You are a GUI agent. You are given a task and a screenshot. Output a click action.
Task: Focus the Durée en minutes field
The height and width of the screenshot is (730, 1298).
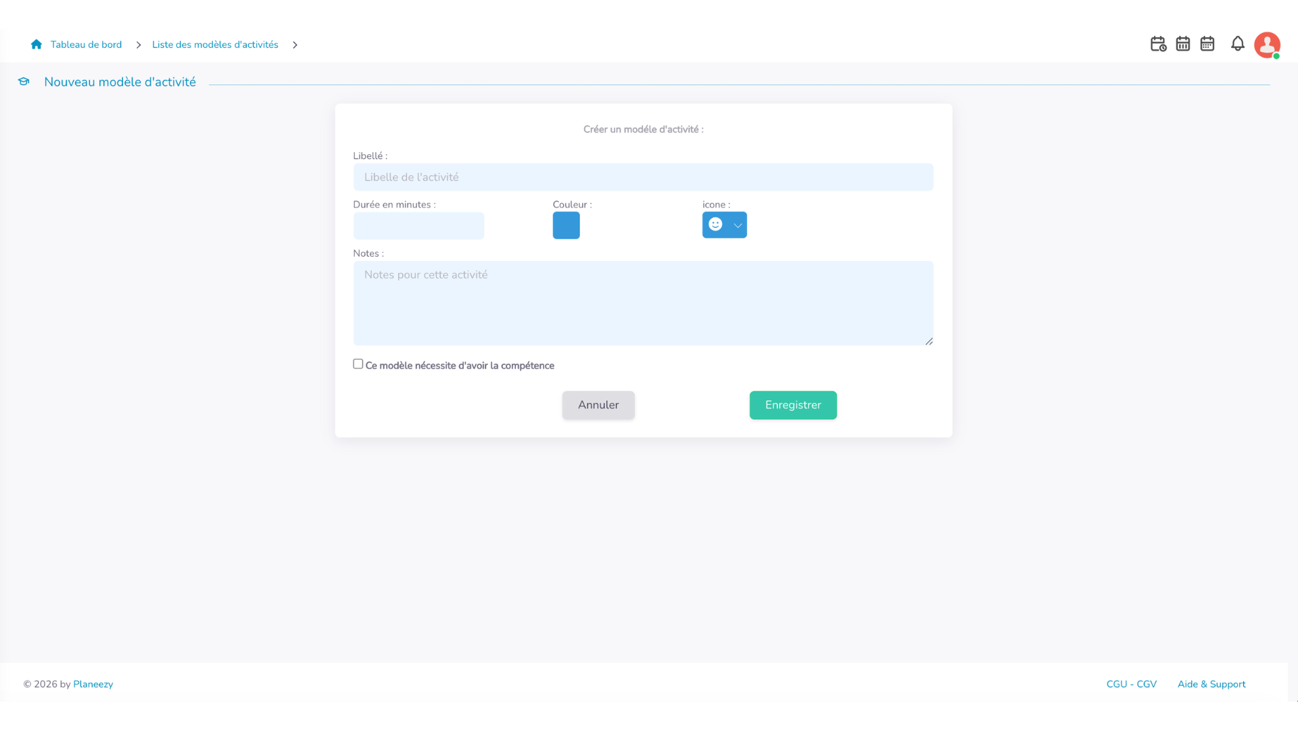pos(418,226)
